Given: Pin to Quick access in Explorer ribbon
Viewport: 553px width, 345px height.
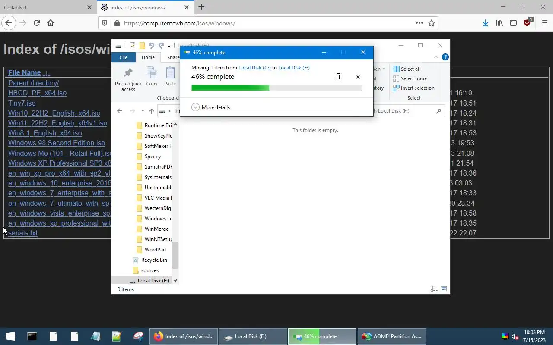Looking at the screenshot, I should [128, 79].
